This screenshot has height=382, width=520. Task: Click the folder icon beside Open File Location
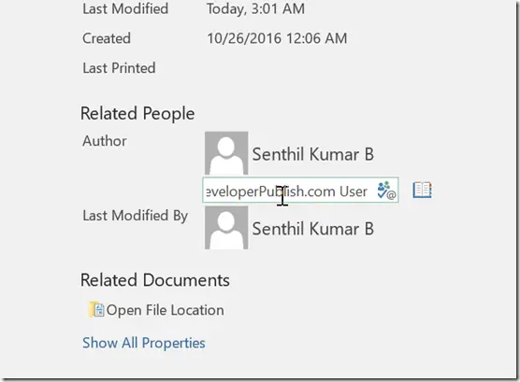pyautogui.click(x=96, y=309)
